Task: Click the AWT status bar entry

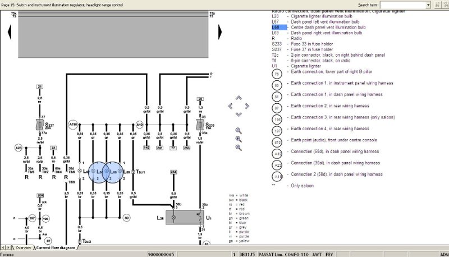Action: click(x=317, y=254)
